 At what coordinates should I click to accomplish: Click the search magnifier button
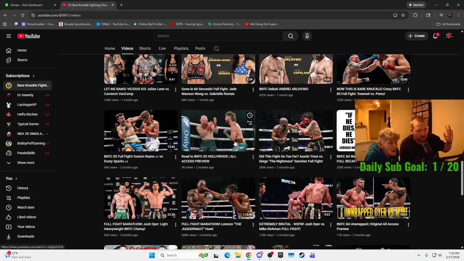tap(290, 36)
